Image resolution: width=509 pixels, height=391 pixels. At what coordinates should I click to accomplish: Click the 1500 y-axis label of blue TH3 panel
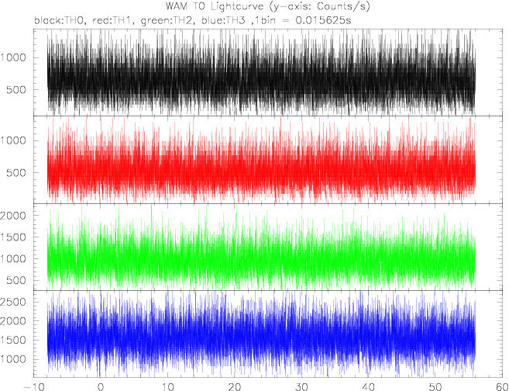tap(13, 340)
